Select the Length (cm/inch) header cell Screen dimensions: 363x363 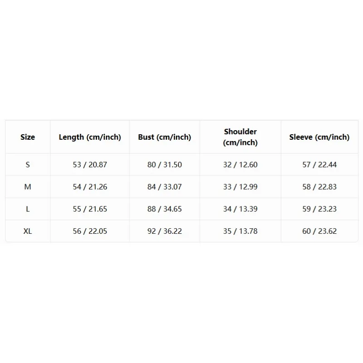click(x=90, y=137)
